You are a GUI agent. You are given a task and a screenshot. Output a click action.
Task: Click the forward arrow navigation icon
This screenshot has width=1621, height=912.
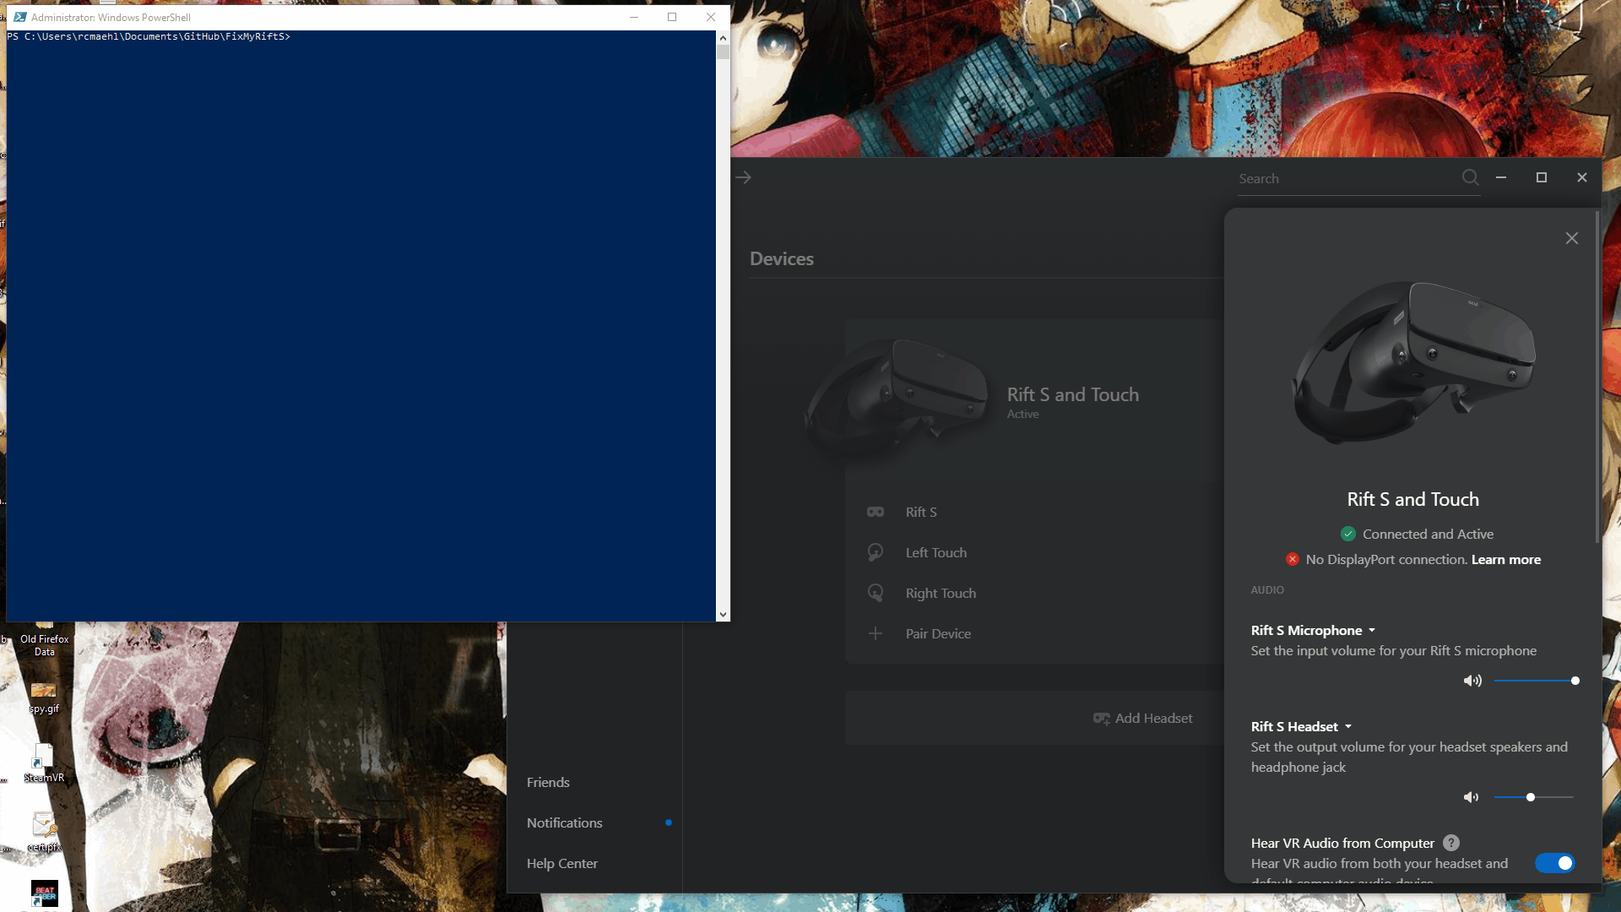pyautogui.click(x=743, y=177)
